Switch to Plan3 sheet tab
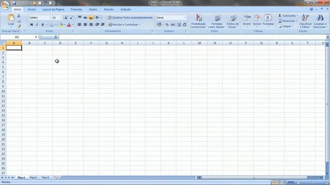 pos(45,178)
